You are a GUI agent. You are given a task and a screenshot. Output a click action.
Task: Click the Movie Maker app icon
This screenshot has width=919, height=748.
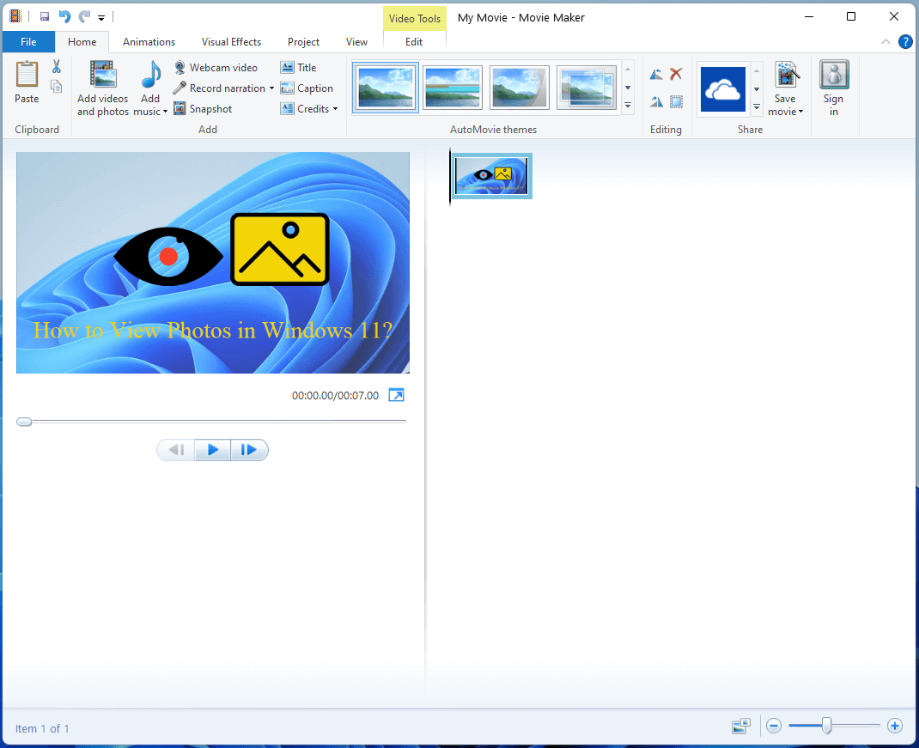[15, 17]
